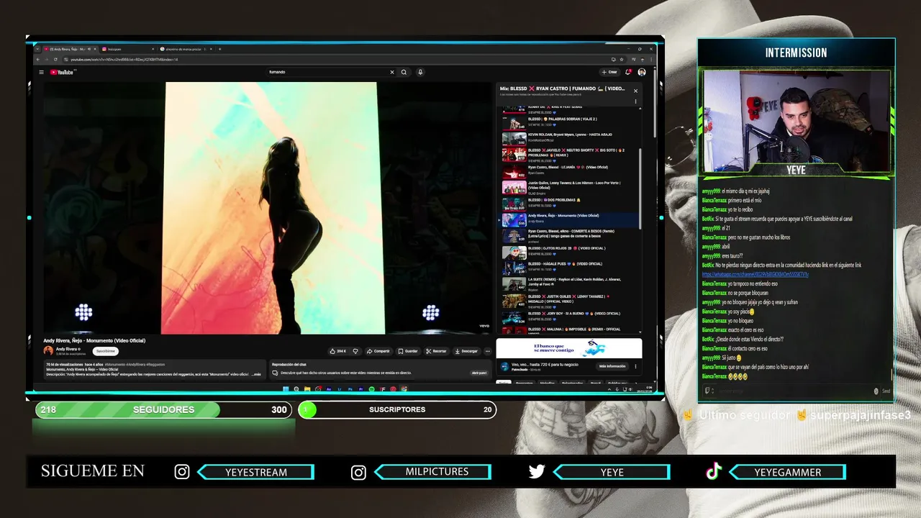Play 'LEJANÍA' by Ryan Castro, Blessd
Image resolution: width=921 pixels, height=518 pixels.
pyautogui.click(x=568, y=171)
